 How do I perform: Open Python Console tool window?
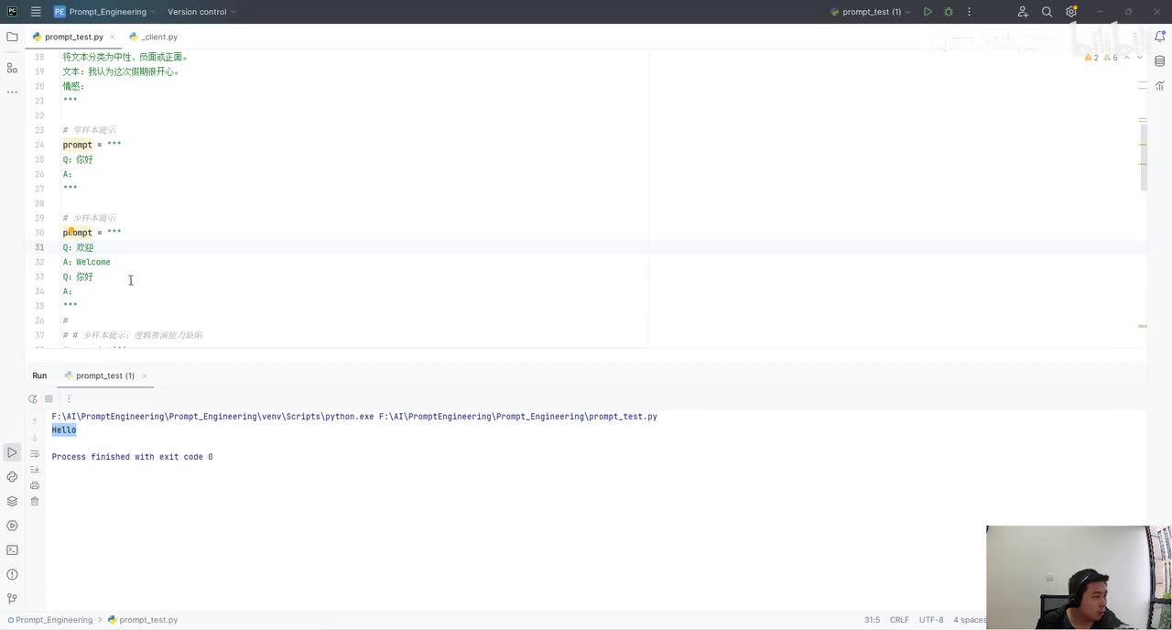click(12, 477)
